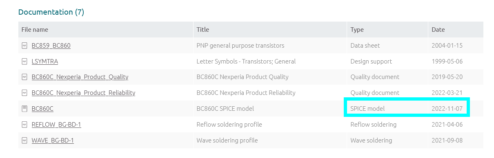Screen dimensions: 494x158
Task: Click the PDF icon for BC860C_Nexperia_Product_Quality
Action: 24,77
